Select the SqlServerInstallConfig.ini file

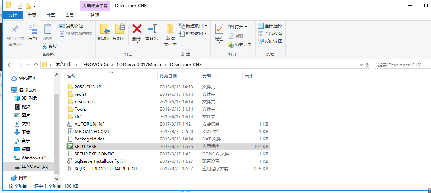point(168,161)
